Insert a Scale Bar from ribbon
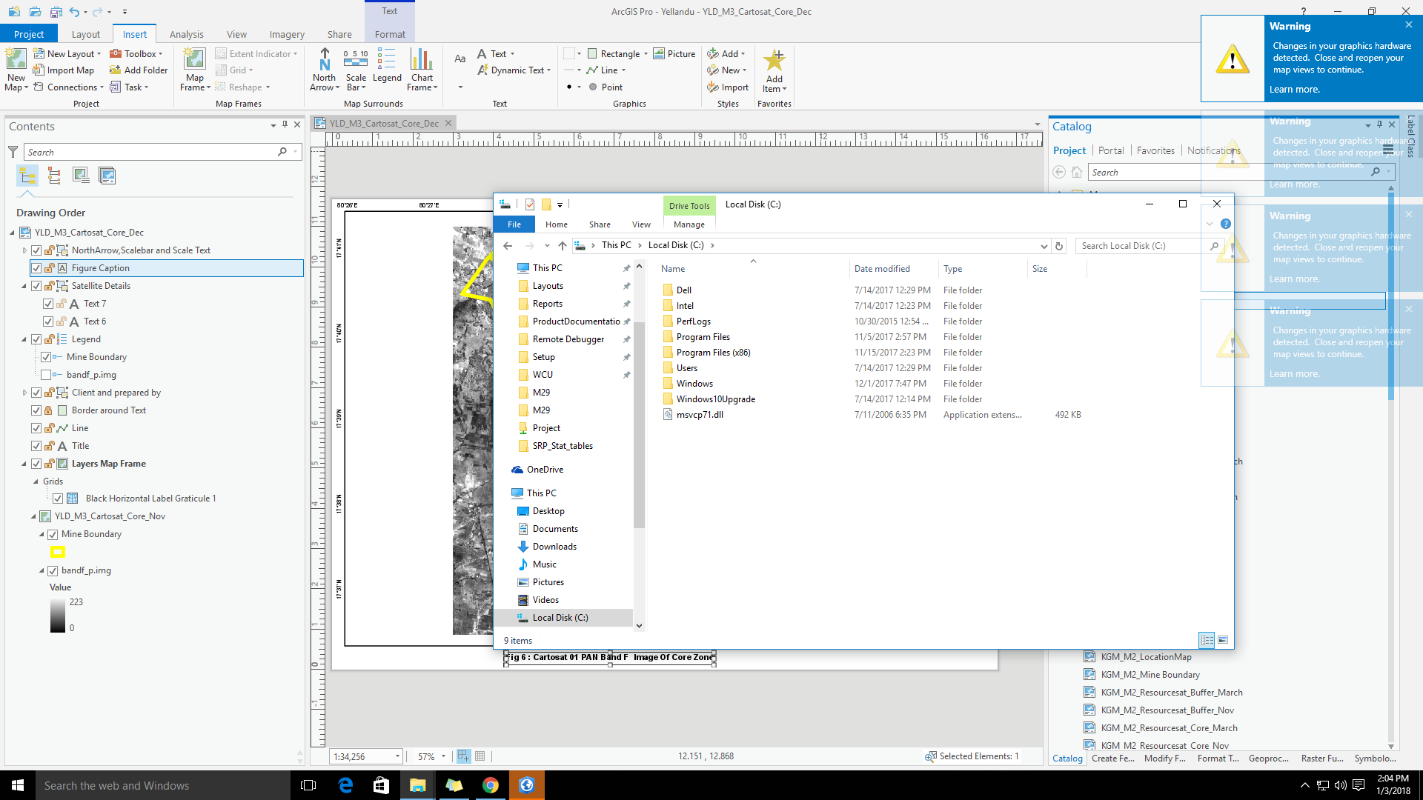This screenshot has width=1423, height=800. (356, 61)
